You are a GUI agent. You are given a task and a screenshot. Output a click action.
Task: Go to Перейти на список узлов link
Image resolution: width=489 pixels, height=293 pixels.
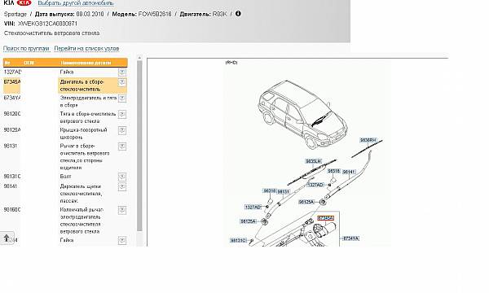(x=86, y=49)
